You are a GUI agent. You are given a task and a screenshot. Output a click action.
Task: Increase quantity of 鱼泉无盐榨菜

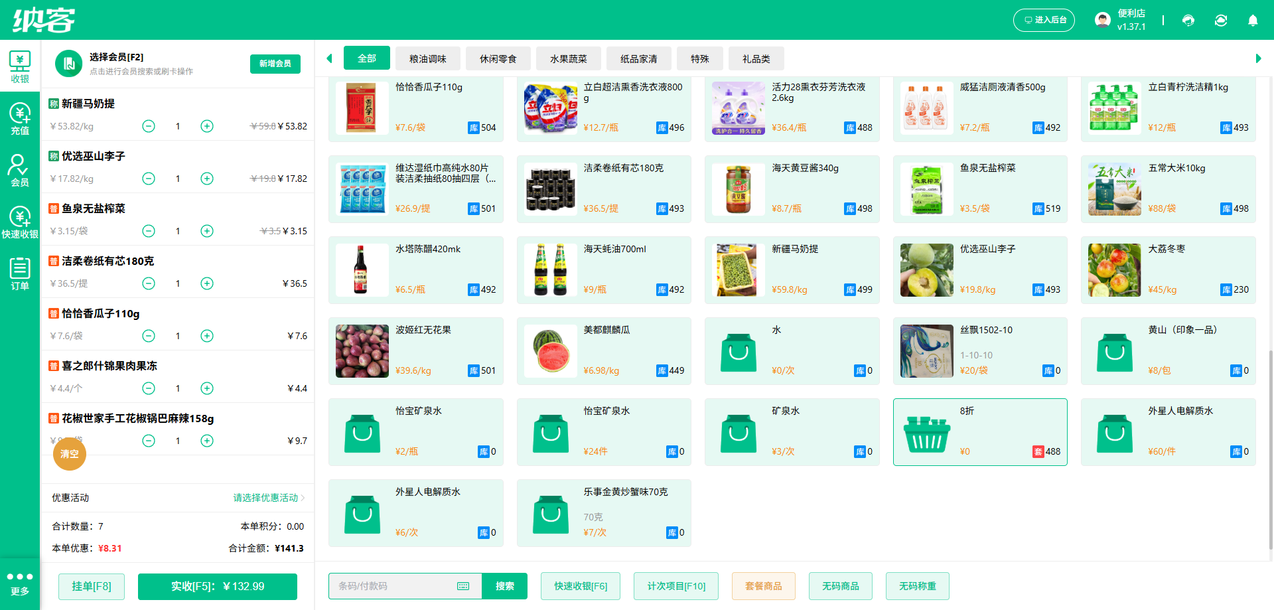207,231
